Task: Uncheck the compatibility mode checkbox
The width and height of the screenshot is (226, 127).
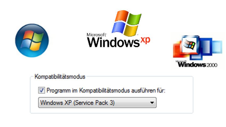Action: (x=41, y=90)
